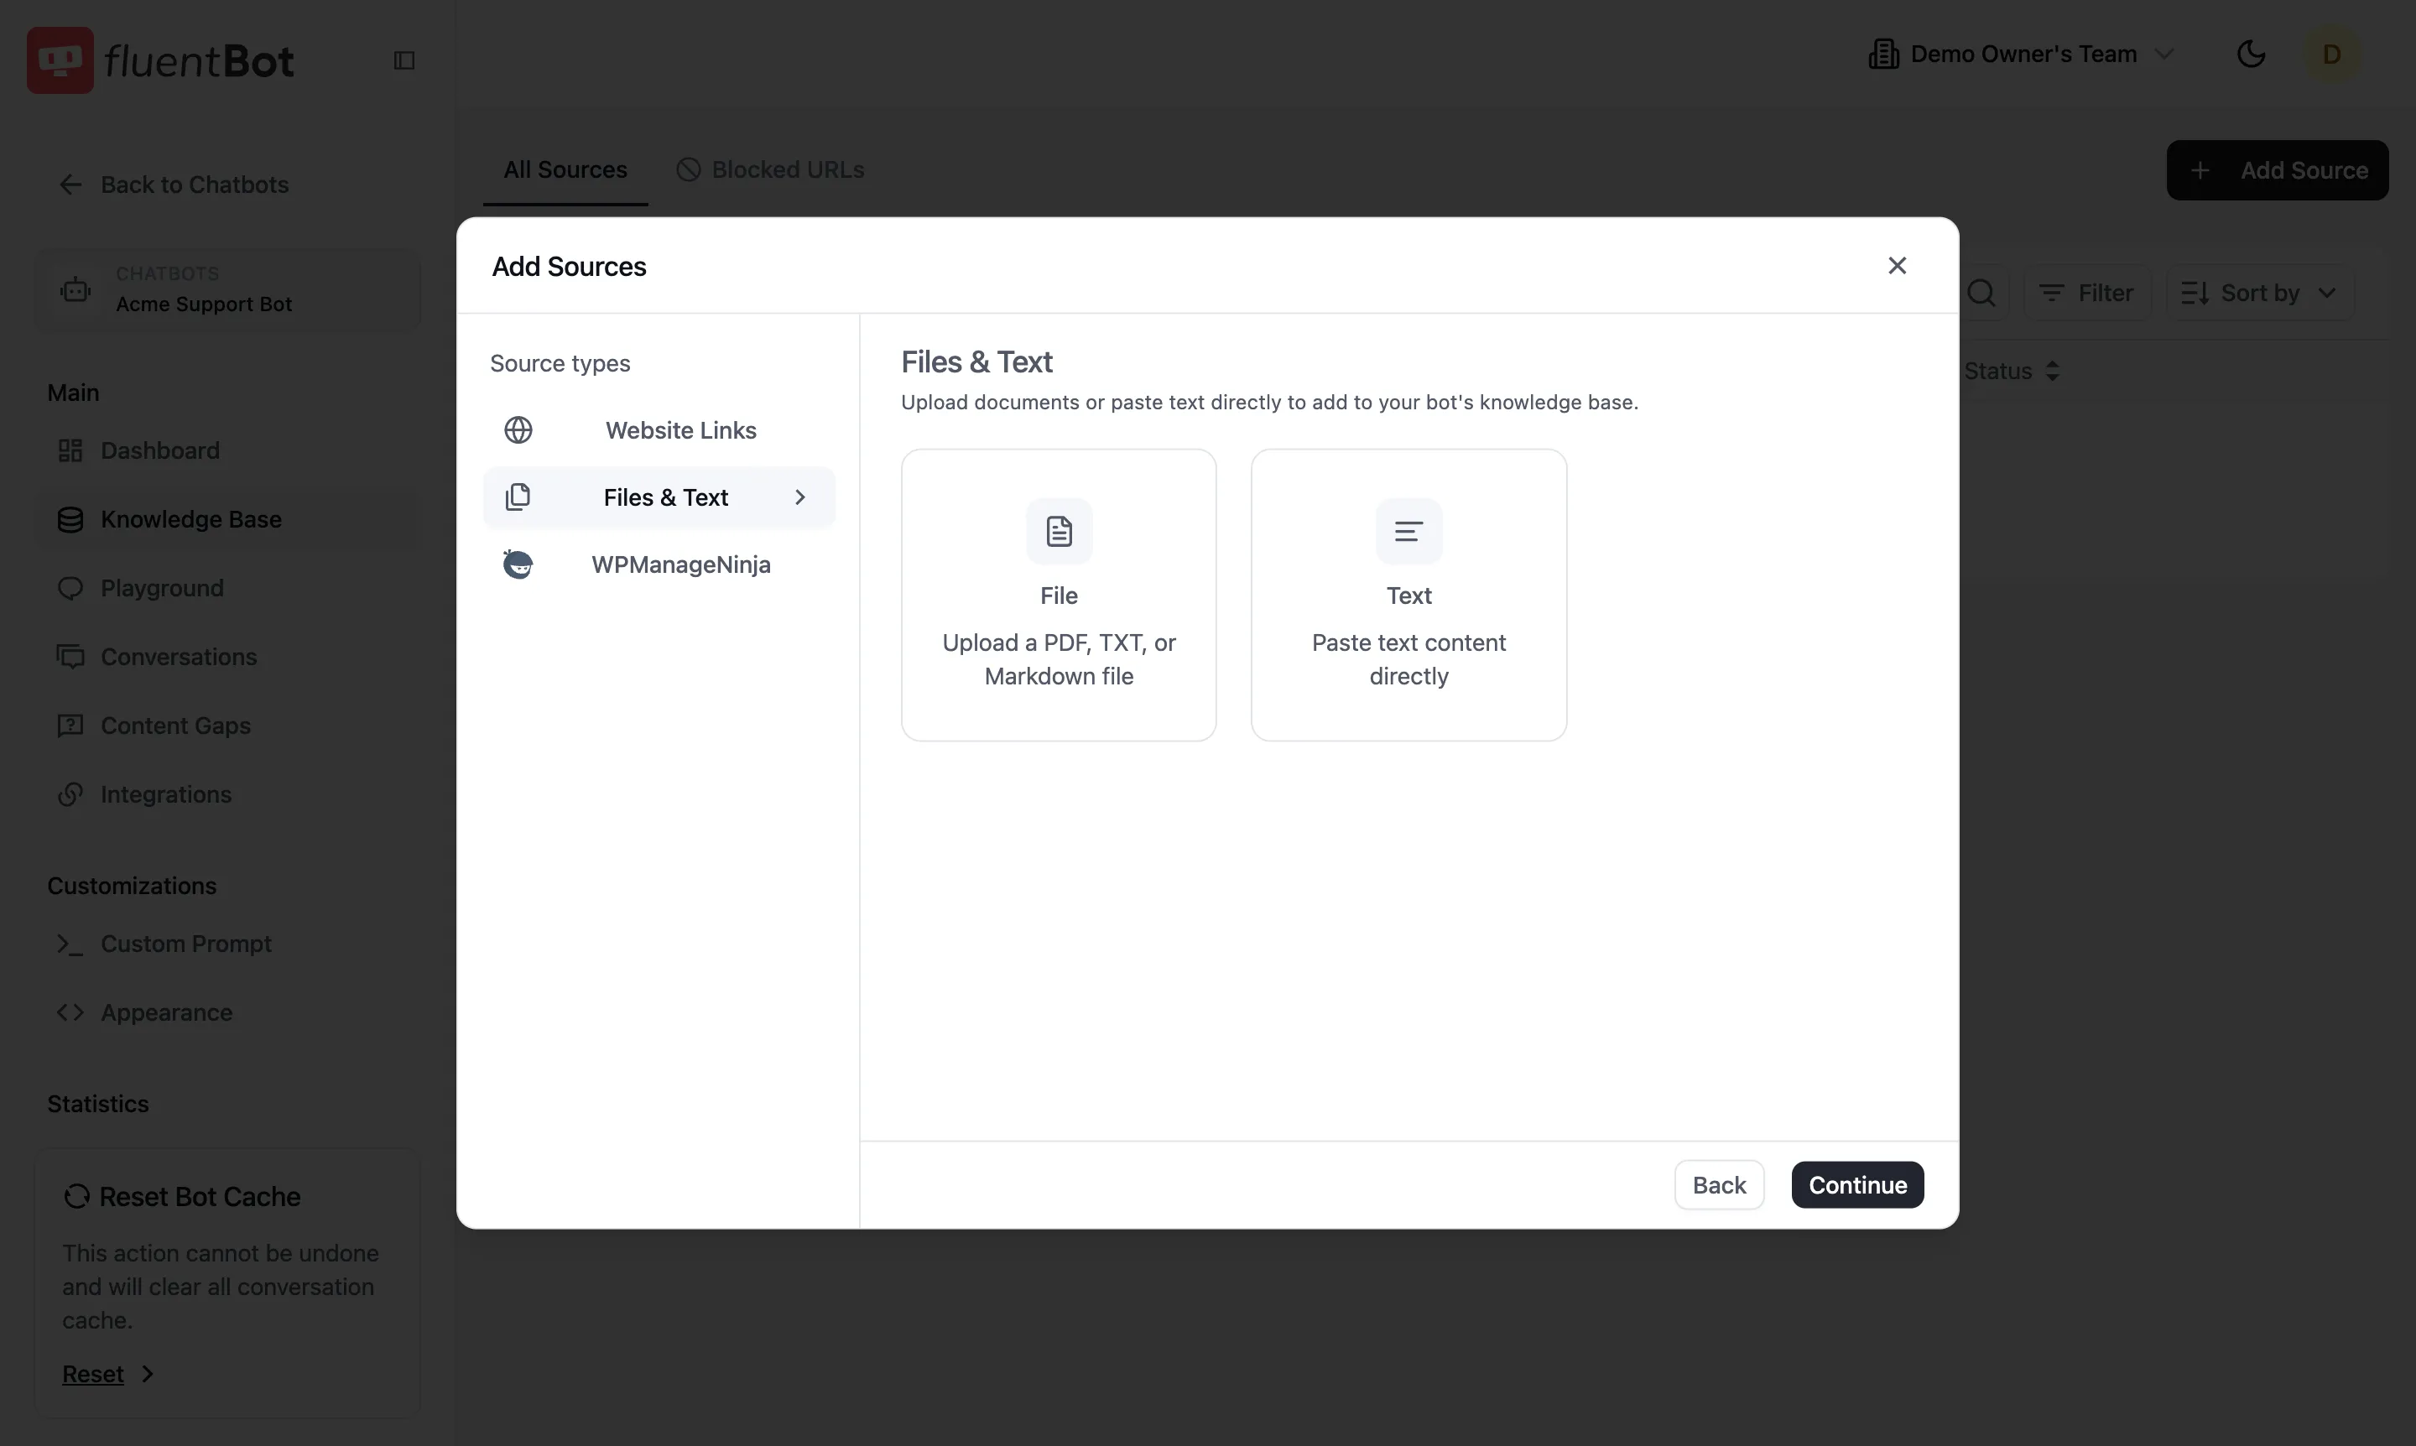Click the fluentBot logo icon

(x=60, y=60)
